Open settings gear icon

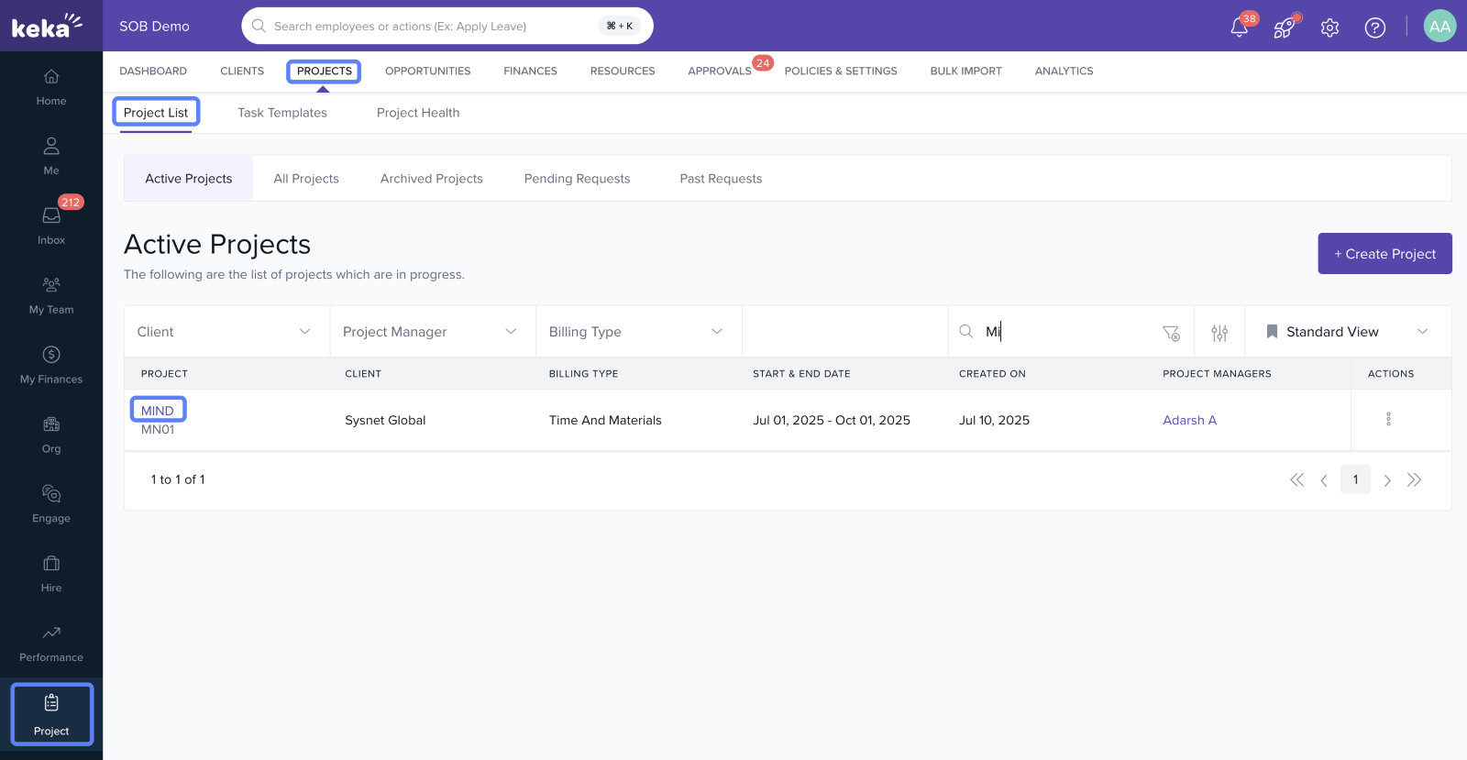pos(1329,28)
